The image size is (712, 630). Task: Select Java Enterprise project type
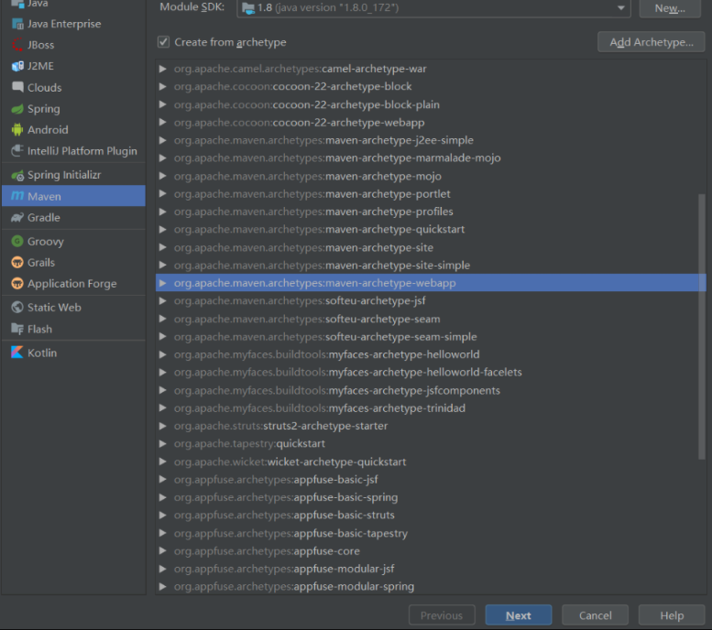pyautogui.click(x=73, y=24)
